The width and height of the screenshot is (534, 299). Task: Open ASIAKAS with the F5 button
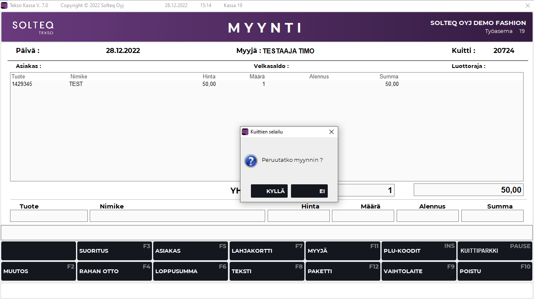[x=190, y=251]
